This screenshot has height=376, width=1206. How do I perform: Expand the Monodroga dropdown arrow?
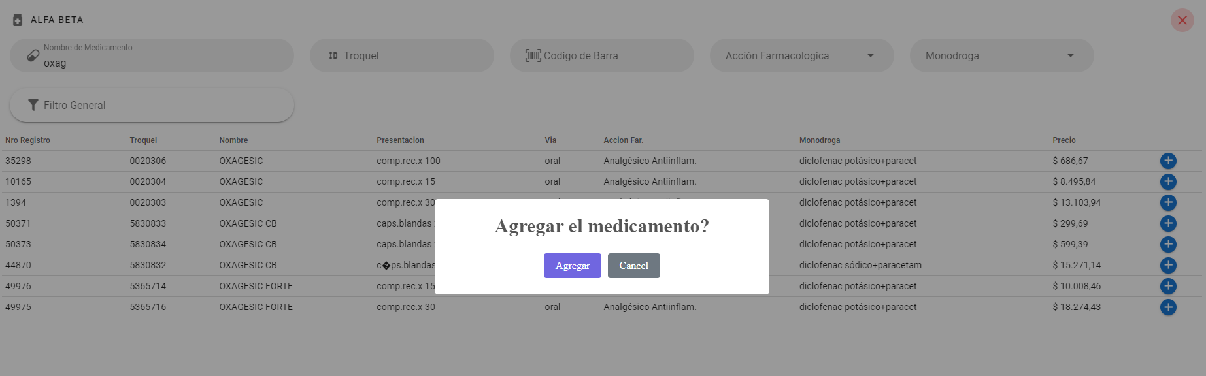tap(1071, 56)
